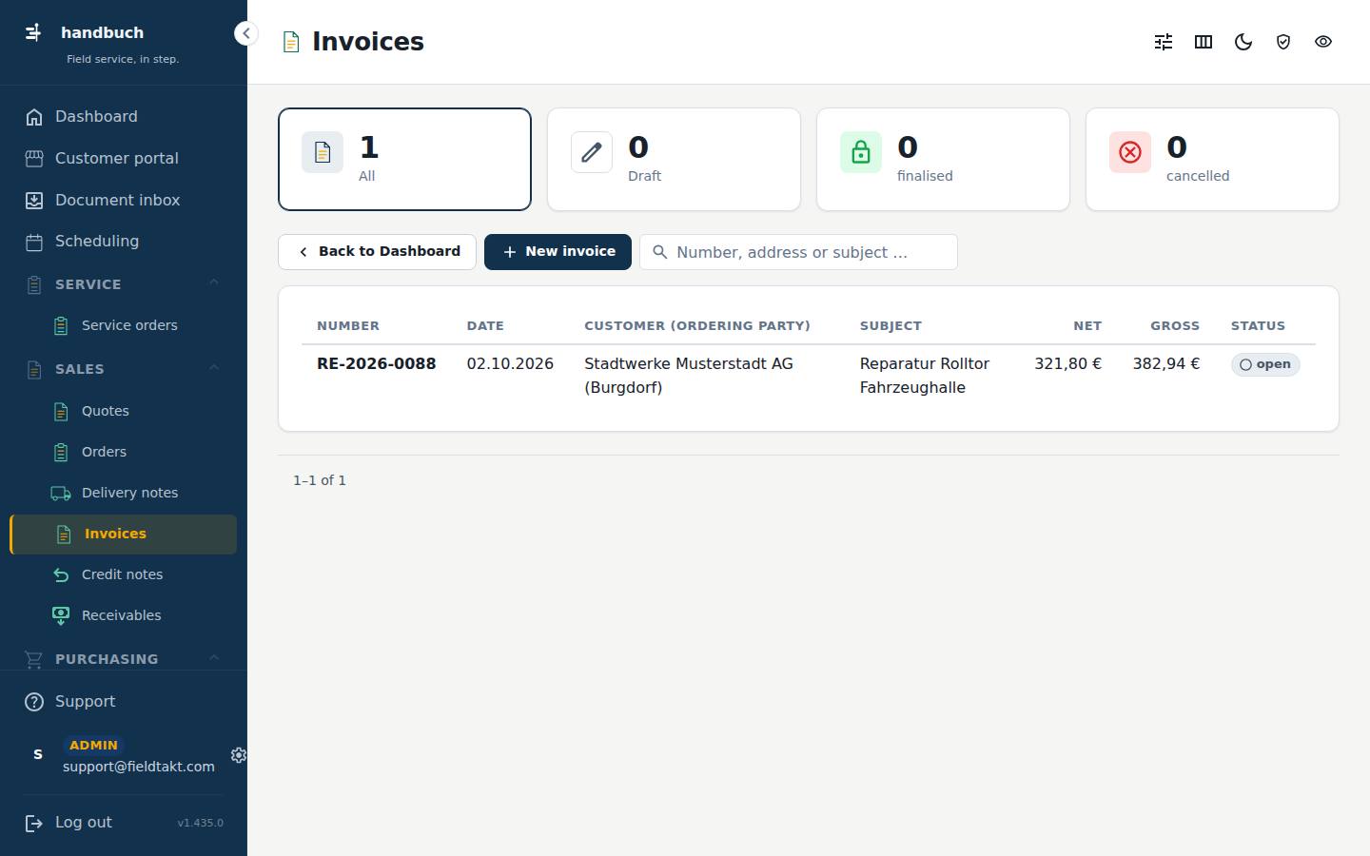This screenshot has height=856, width=1370.
Task: Toggle the eye visibility icon
Action: [x=1323, y=42]
